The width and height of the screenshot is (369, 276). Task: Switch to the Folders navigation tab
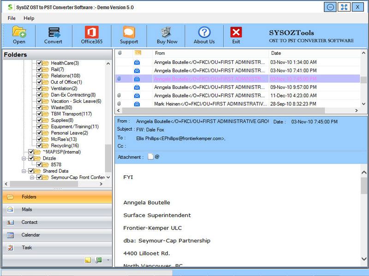tap(57, 197)
